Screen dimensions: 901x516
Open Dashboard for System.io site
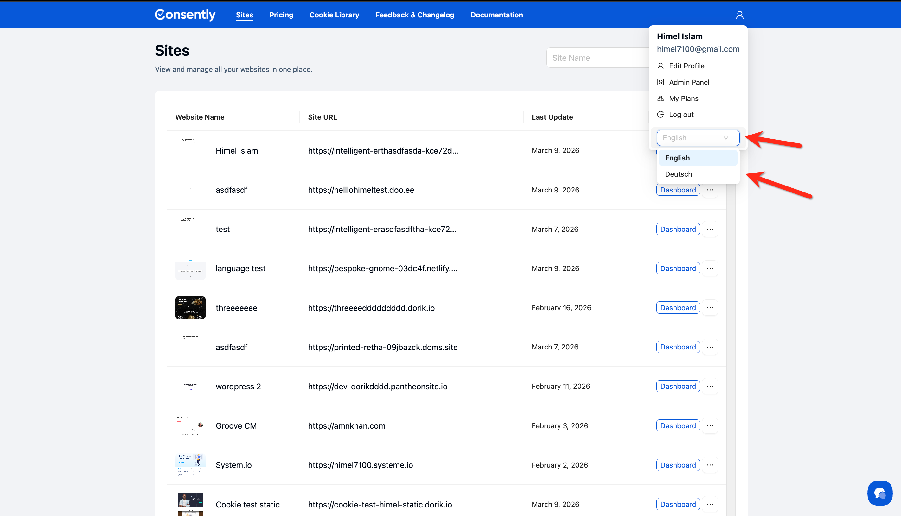point(678,465)
